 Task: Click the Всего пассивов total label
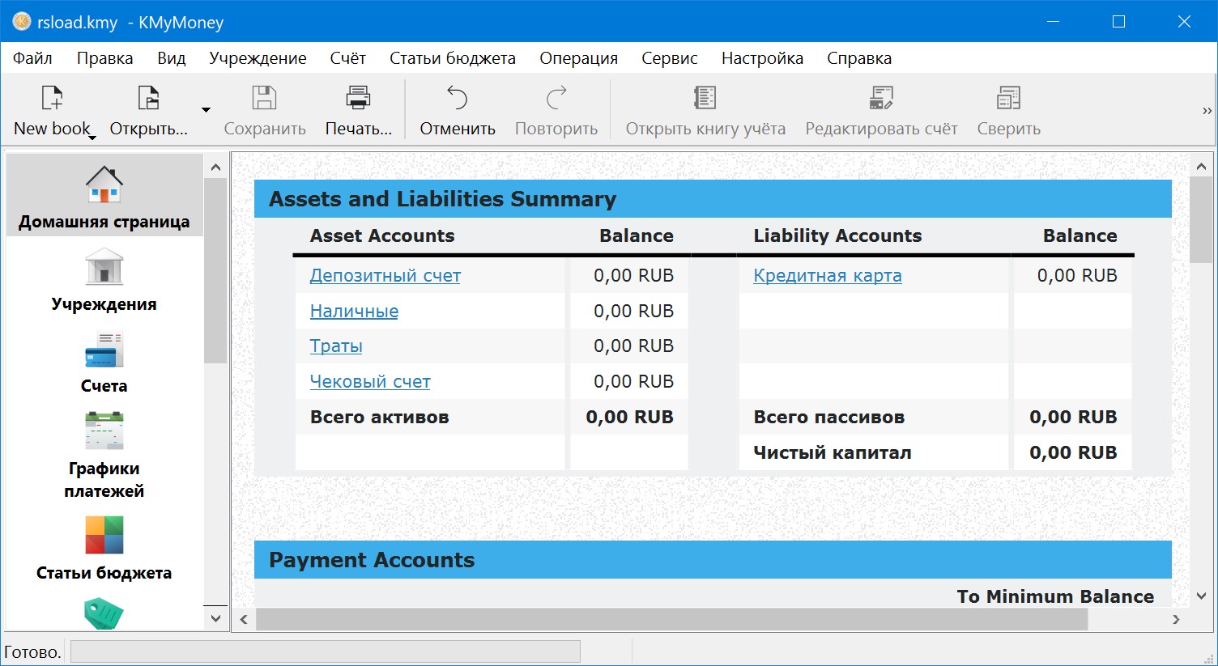(829, 418)
